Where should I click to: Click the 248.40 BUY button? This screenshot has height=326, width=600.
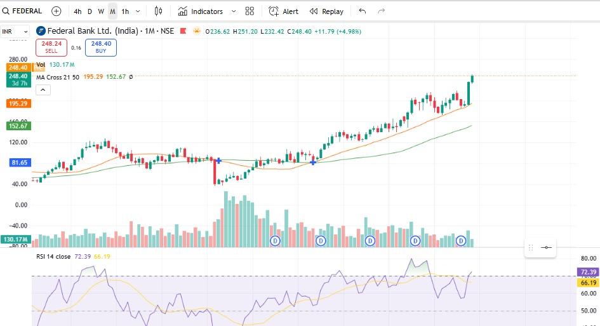click(x=101, y=47)
